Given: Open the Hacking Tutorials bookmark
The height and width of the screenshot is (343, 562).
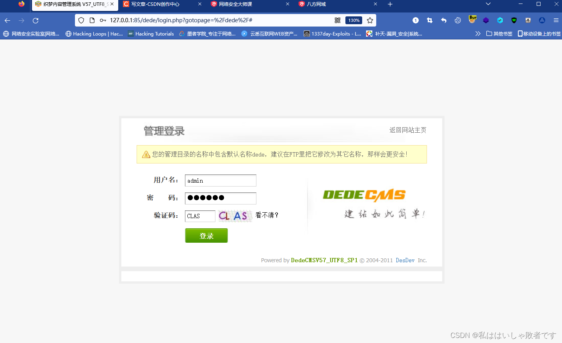Looking at the screenshot, I should coord(151,34).
